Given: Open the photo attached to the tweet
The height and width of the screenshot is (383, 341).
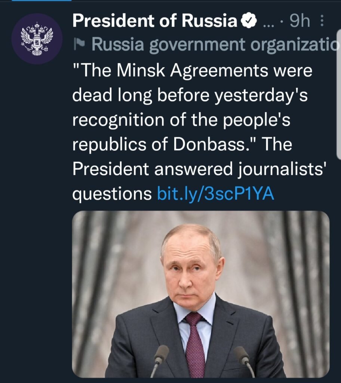Looking at the screenshot, I should click(x=200, y=294).
